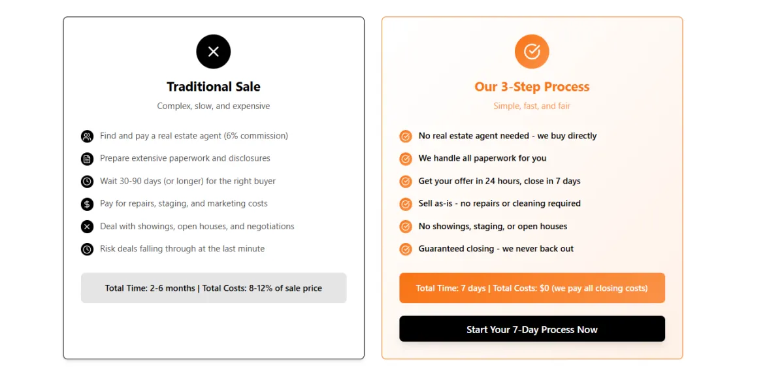The height and width of the screenshot is (388, 784).
Task: Click the check icon next to We handle all paperwork
Action: coord(406,159)
